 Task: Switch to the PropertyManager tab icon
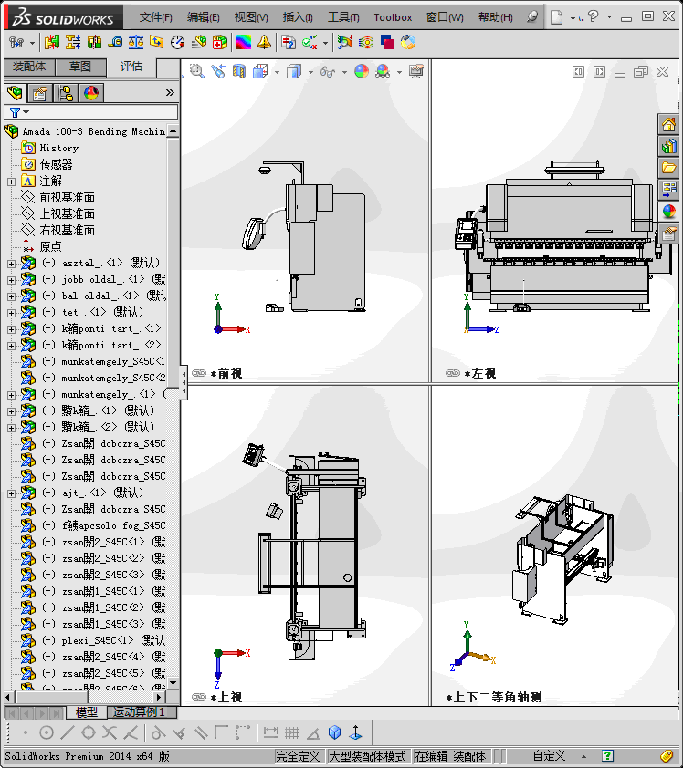[40, 92]
